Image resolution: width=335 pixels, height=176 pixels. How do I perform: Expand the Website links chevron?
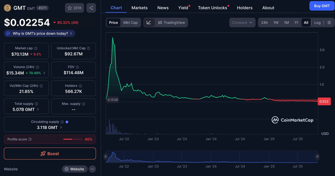(92, 169)
